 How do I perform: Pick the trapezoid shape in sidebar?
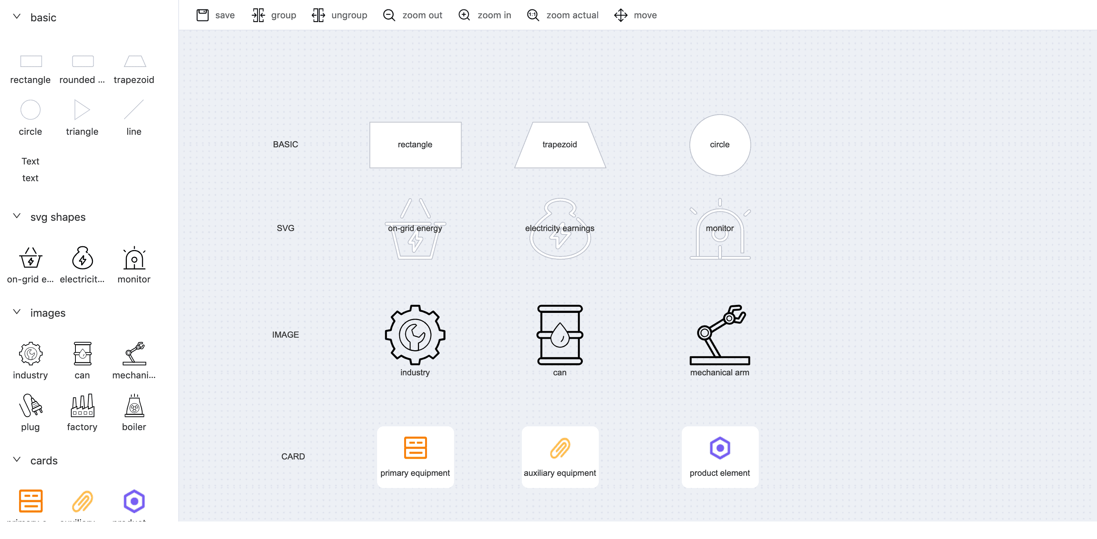(x=134, y=62)
